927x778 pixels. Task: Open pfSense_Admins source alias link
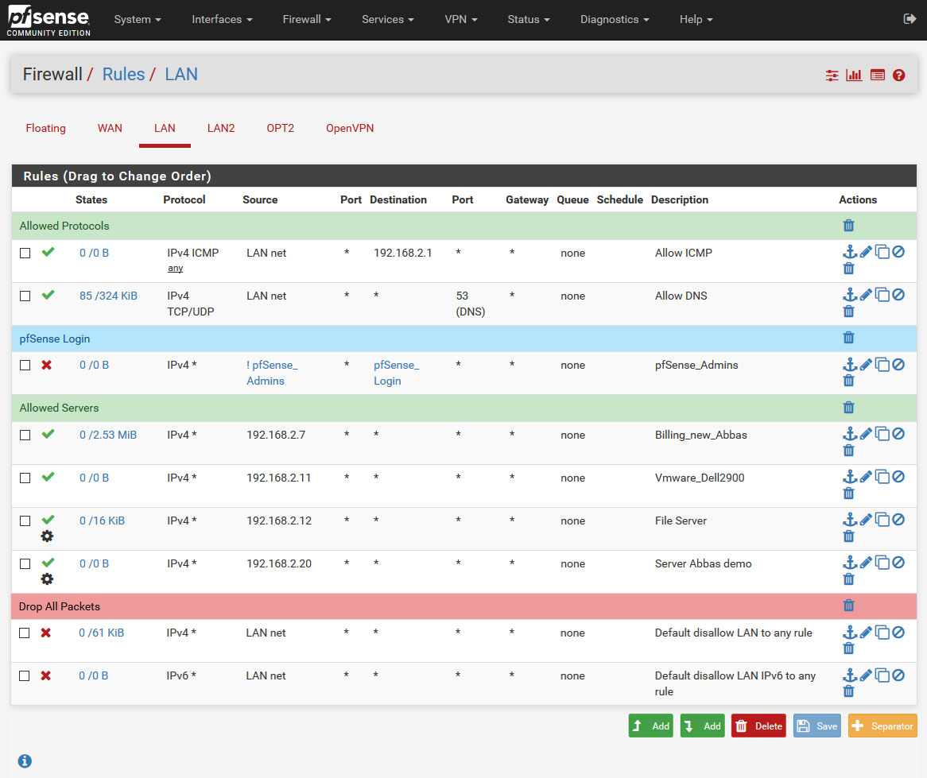click(272, 373)
